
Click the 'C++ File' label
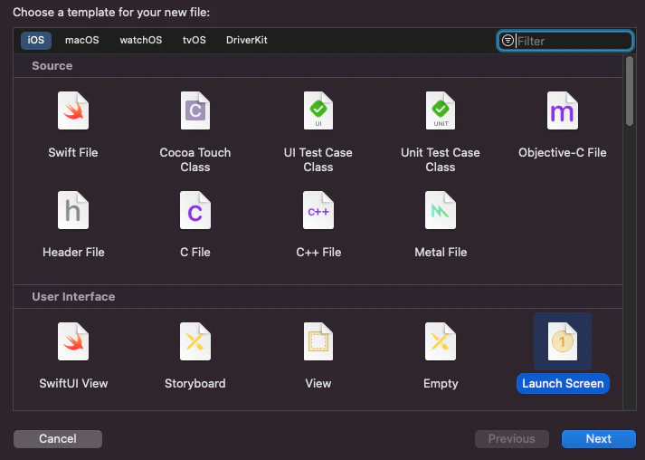pyautogui.click(x=318, y=252)
